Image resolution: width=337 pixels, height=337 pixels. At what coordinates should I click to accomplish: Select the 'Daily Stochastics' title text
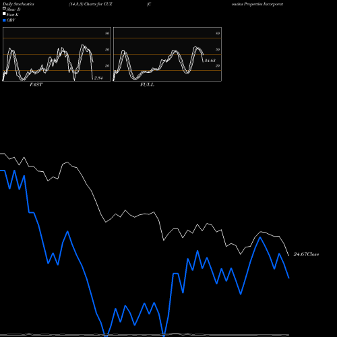(x=18, y=4)
